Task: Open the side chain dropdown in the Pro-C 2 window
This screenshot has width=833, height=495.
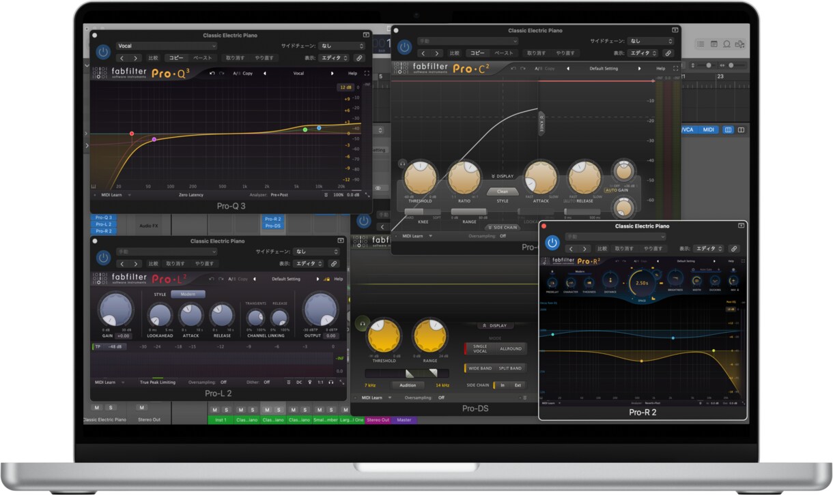Action: pyautogui.click(x=651, y=41)
